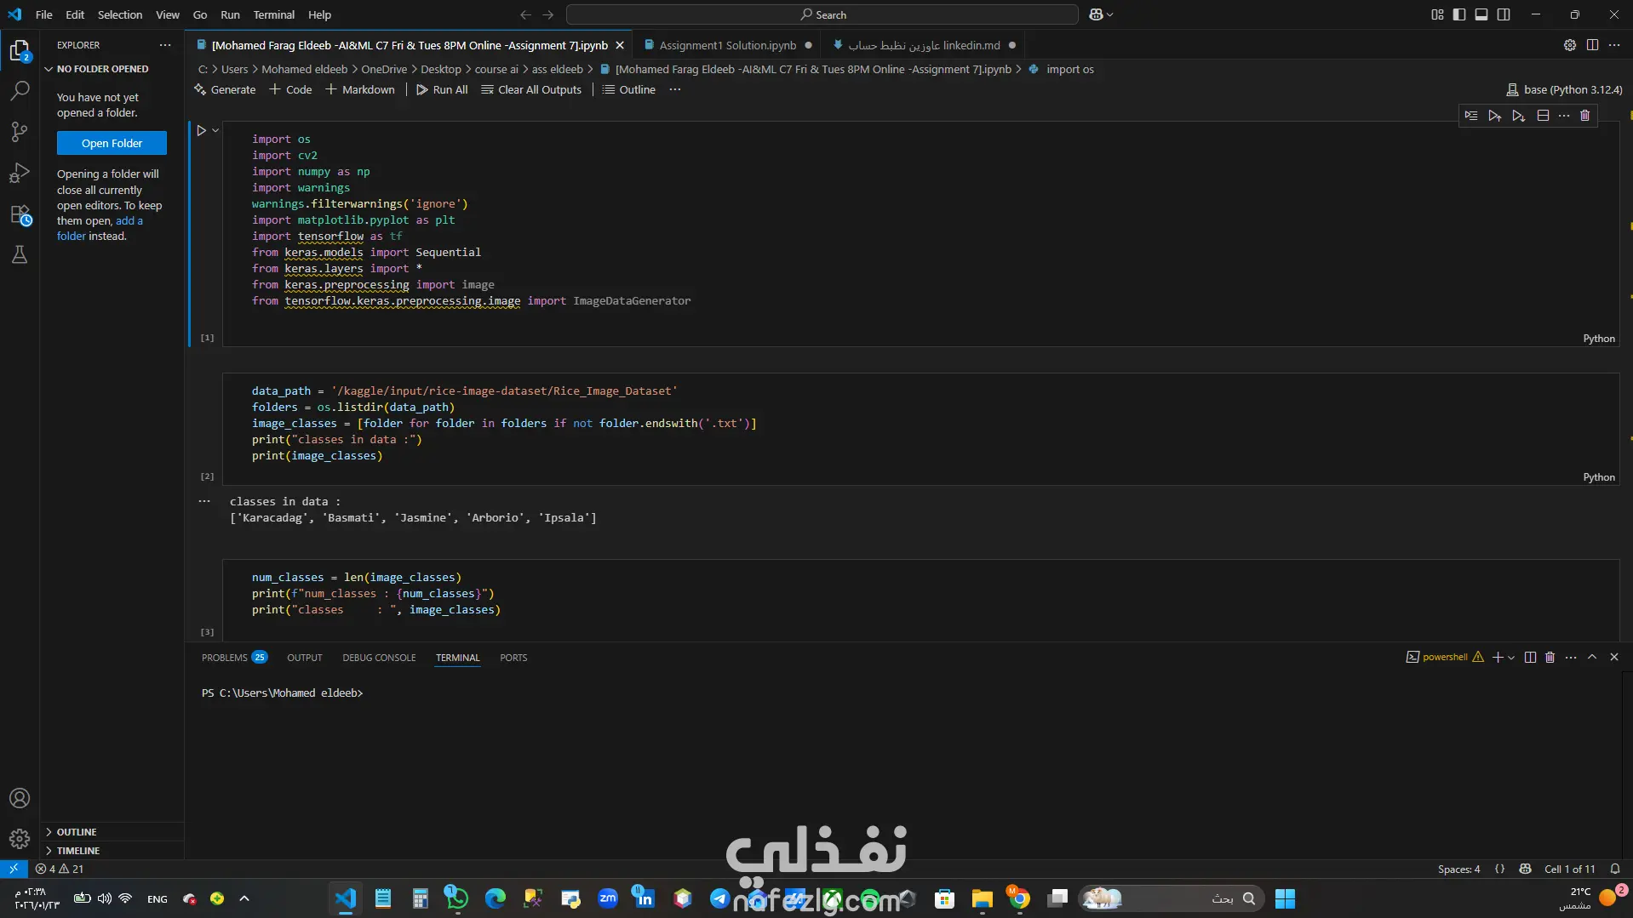Image resolution: width=1633 pixels, height=918 pixels.
Task: Click Clear All Outputs
Action: coord(531,89)
